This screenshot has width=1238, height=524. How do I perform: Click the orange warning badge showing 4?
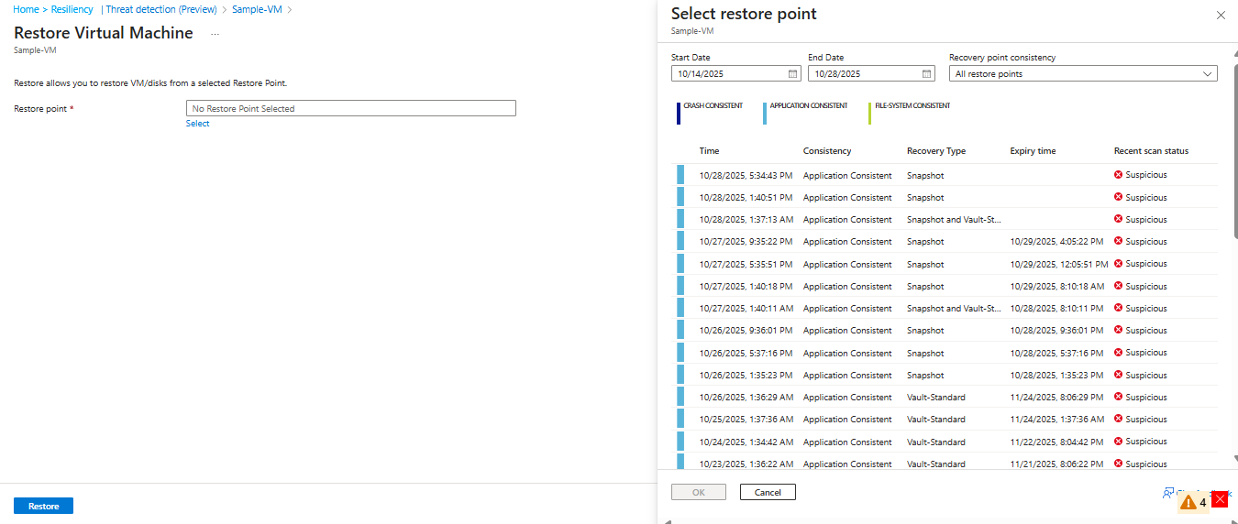point(1194,502)
